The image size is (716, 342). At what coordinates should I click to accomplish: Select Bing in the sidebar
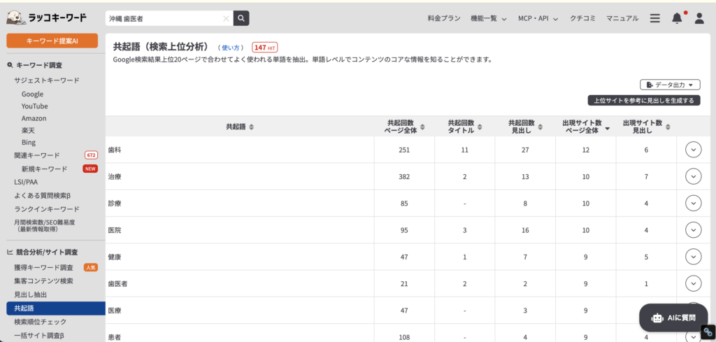tap(28, 143)
